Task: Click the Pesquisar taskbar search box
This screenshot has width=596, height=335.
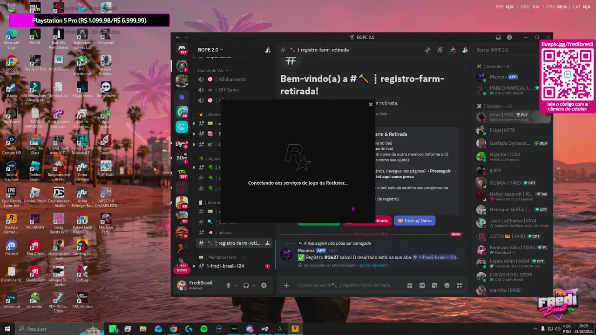Action: pos(61,328)
